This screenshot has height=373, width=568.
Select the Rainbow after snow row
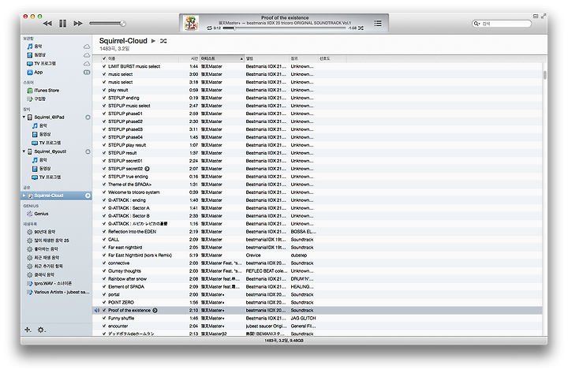click(x=317, y=279)
